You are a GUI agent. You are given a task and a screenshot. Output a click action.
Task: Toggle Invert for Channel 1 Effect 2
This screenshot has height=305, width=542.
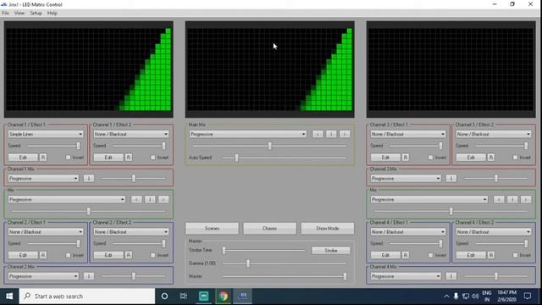[x=153, y=158]
